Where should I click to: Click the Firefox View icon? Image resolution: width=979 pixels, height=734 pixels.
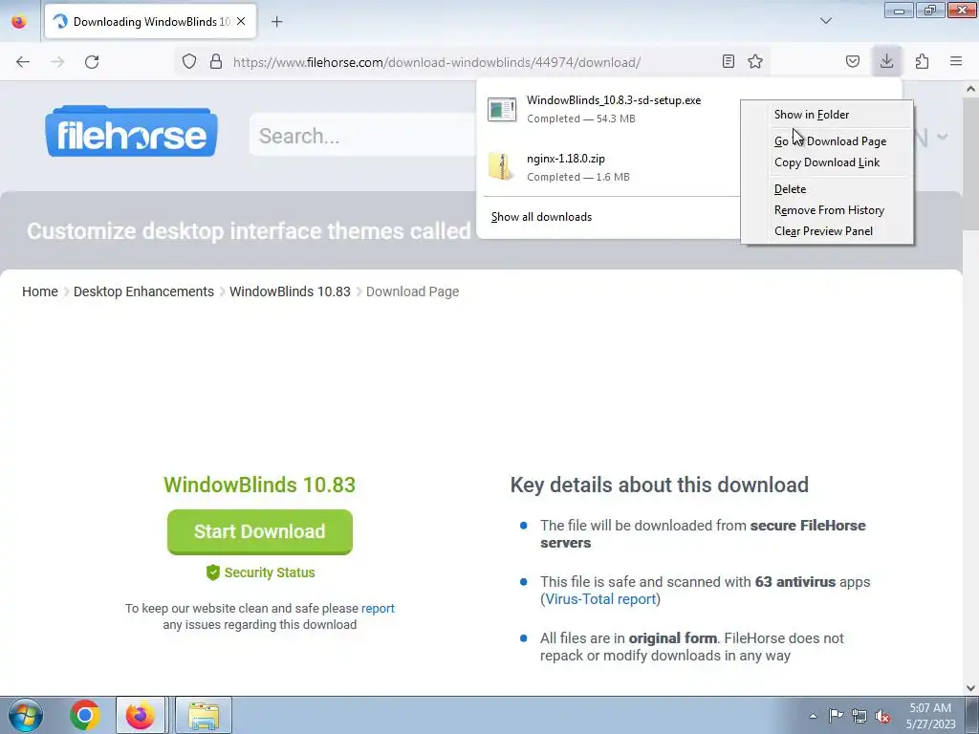point(19,21)
